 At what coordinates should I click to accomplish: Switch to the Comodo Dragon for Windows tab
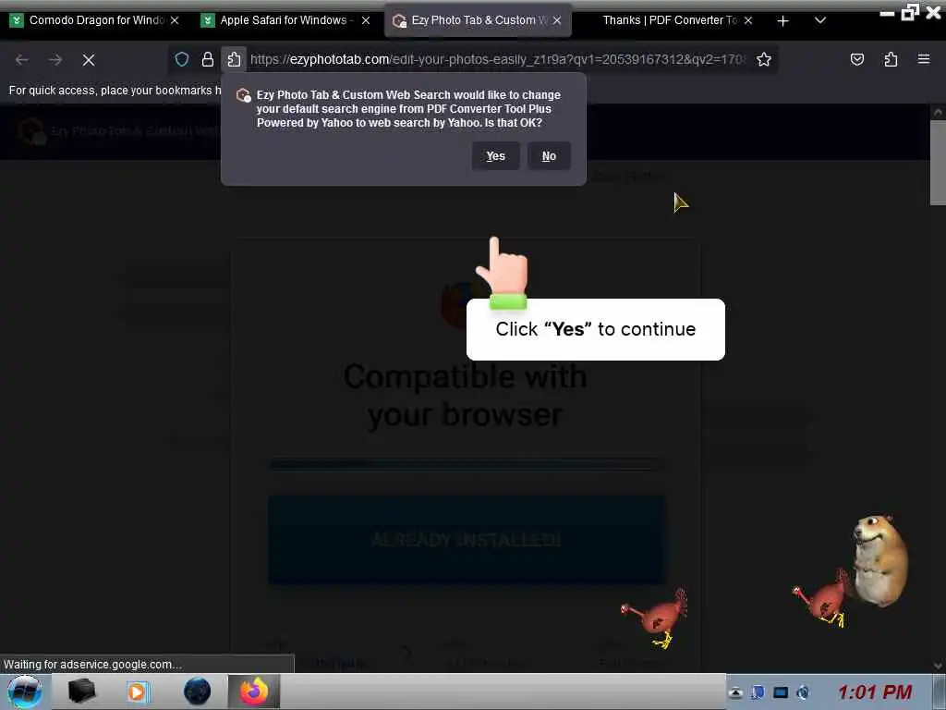click(x=96, y=20)
